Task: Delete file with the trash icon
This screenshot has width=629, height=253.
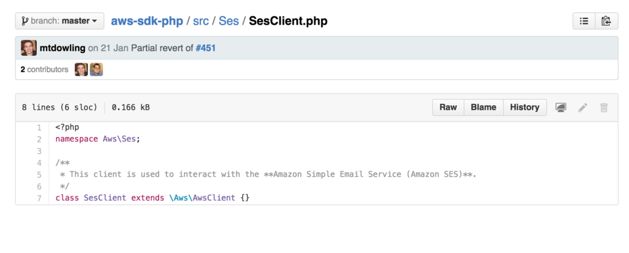Action: pos(604,107)
